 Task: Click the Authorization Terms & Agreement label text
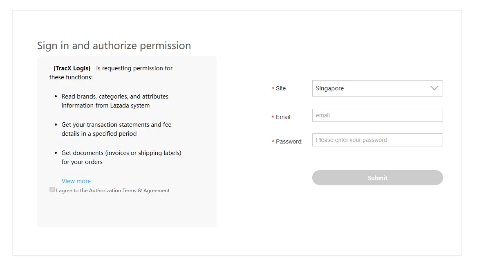pos(113,191)
